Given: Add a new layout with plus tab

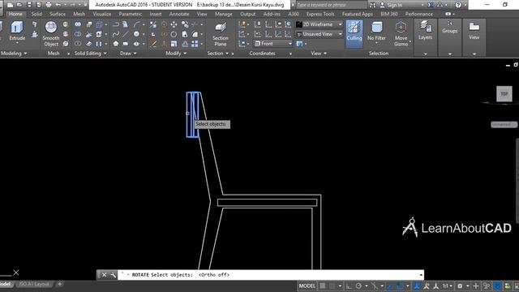Looking at the screenshot, I should point(59,284).
